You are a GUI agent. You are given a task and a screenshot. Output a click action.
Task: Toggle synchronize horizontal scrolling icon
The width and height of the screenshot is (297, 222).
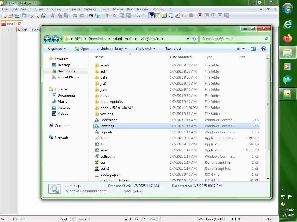(x=129, y=16)
